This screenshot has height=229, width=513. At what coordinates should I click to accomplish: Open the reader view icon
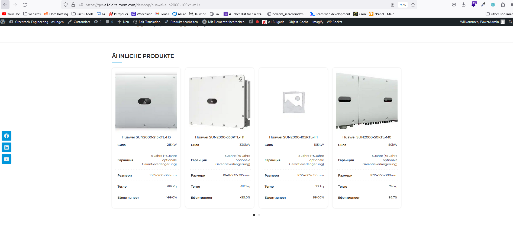tap(392, 5)
